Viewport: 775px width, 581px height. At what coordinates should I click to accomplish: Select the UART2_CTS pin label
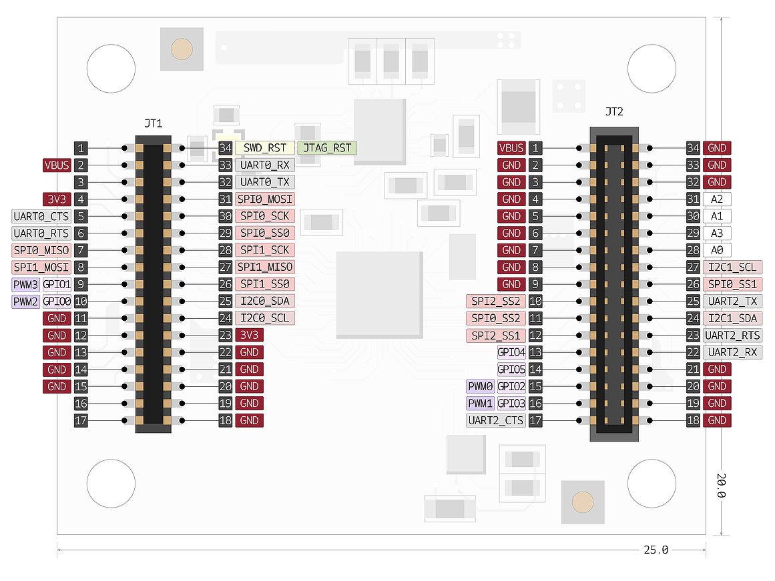495,420
